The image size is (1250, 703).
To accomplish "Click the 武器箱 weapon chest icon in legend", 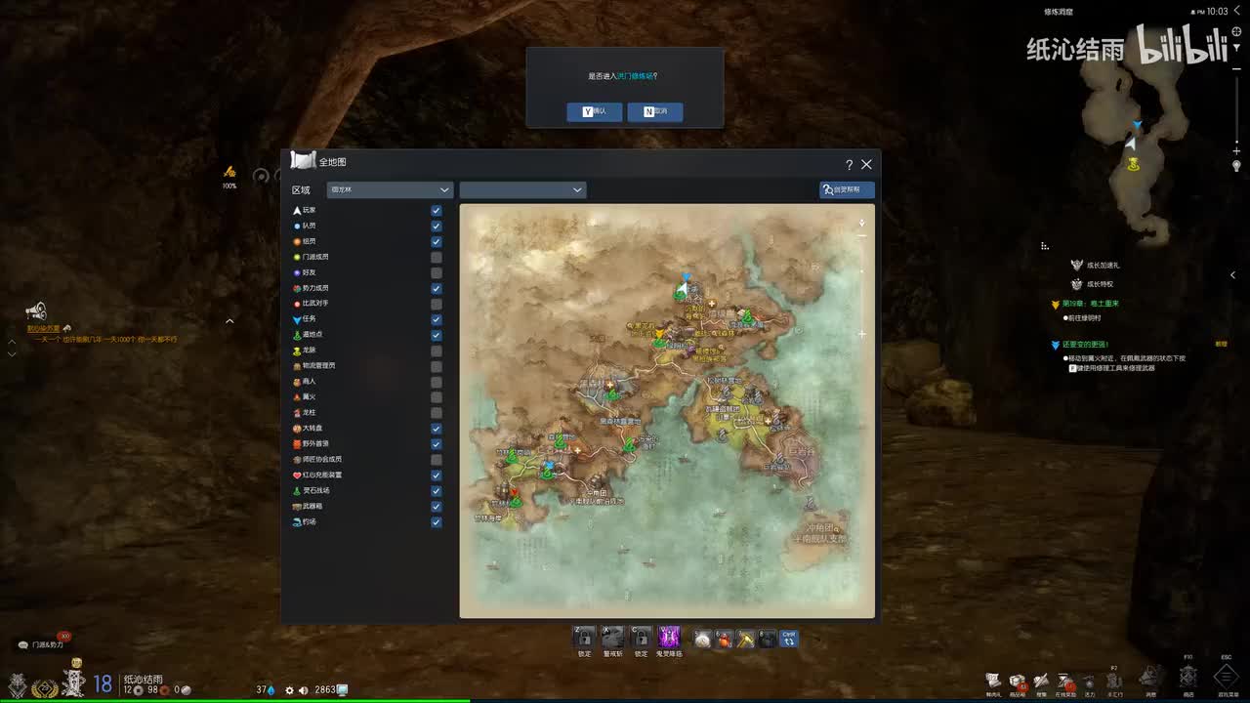I will [x=297, y=507].
